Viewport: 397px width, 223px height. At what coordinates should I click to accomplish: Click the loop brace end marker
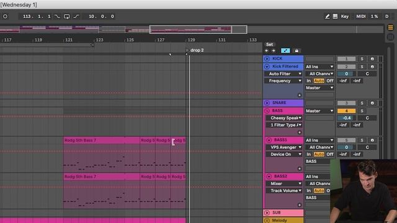pyautogui.click(x=92, y=45)
